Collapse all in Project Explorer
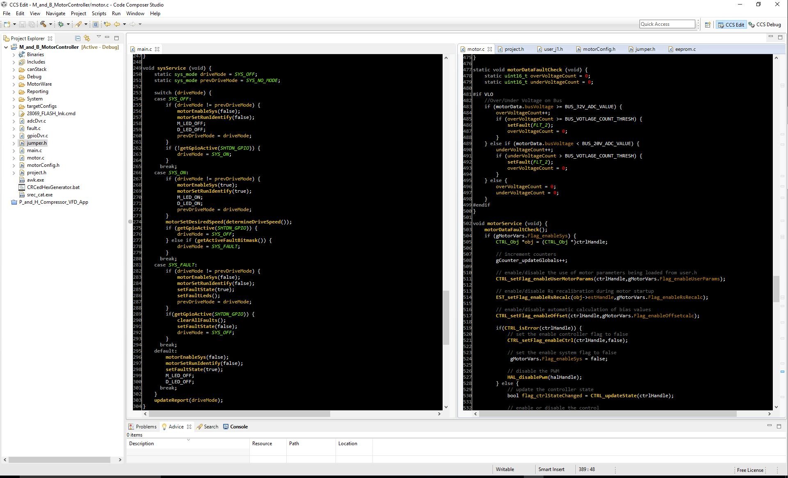This screenshot has width=788, height=478. coord(78,38)
